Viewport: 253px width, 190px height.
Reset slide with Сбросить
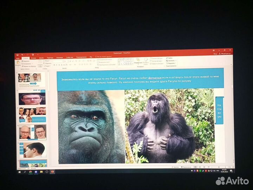point(47,63)
